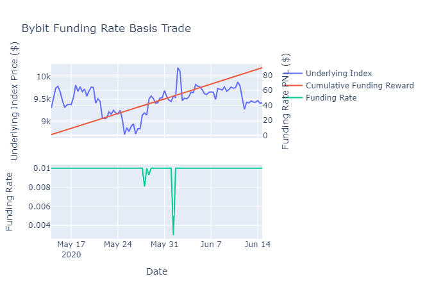Click the Jun 7 date tick label
This screenshot has height=290, width=425.
[211, 245]
